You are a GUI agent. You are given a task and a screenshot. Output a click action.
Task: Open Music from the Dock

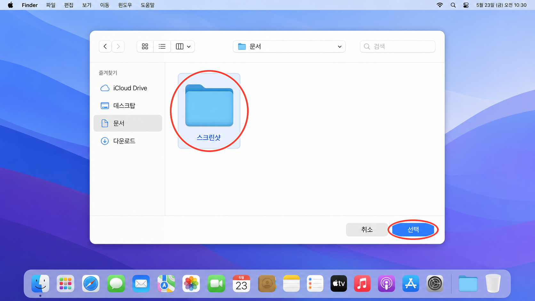pos(362,283)
